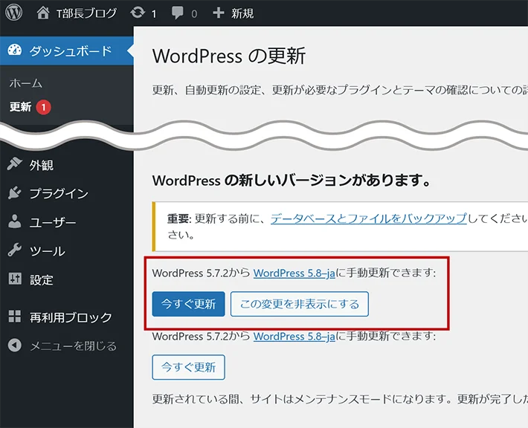Open the ユーザー menu
This screenshot has height=428, width=528.
(x=53, y=222)
